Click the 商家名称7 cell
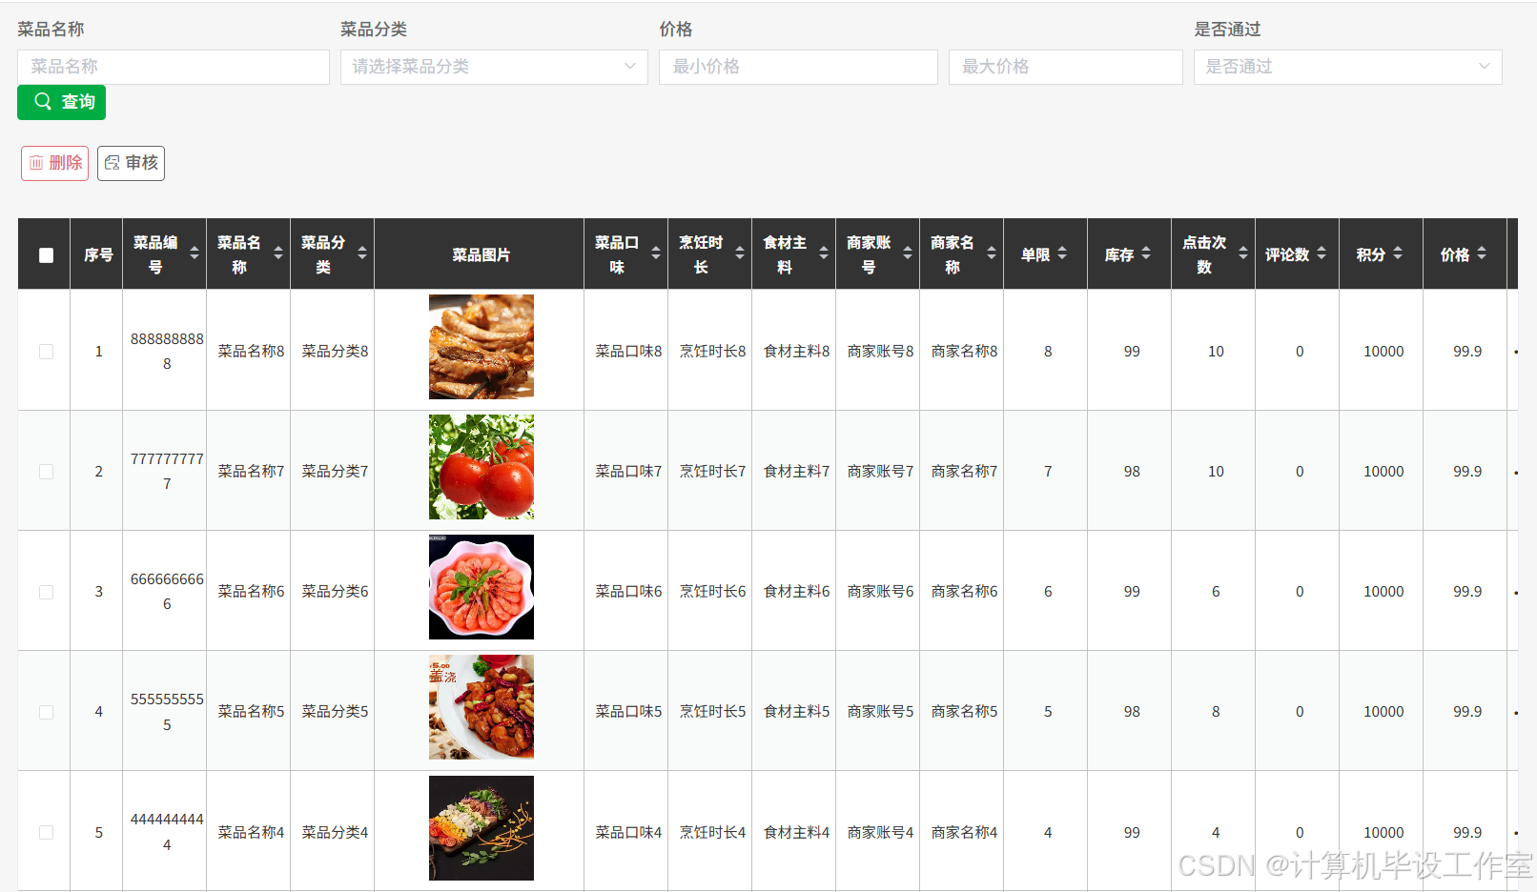1537x892 pixels. coord(964,472)
